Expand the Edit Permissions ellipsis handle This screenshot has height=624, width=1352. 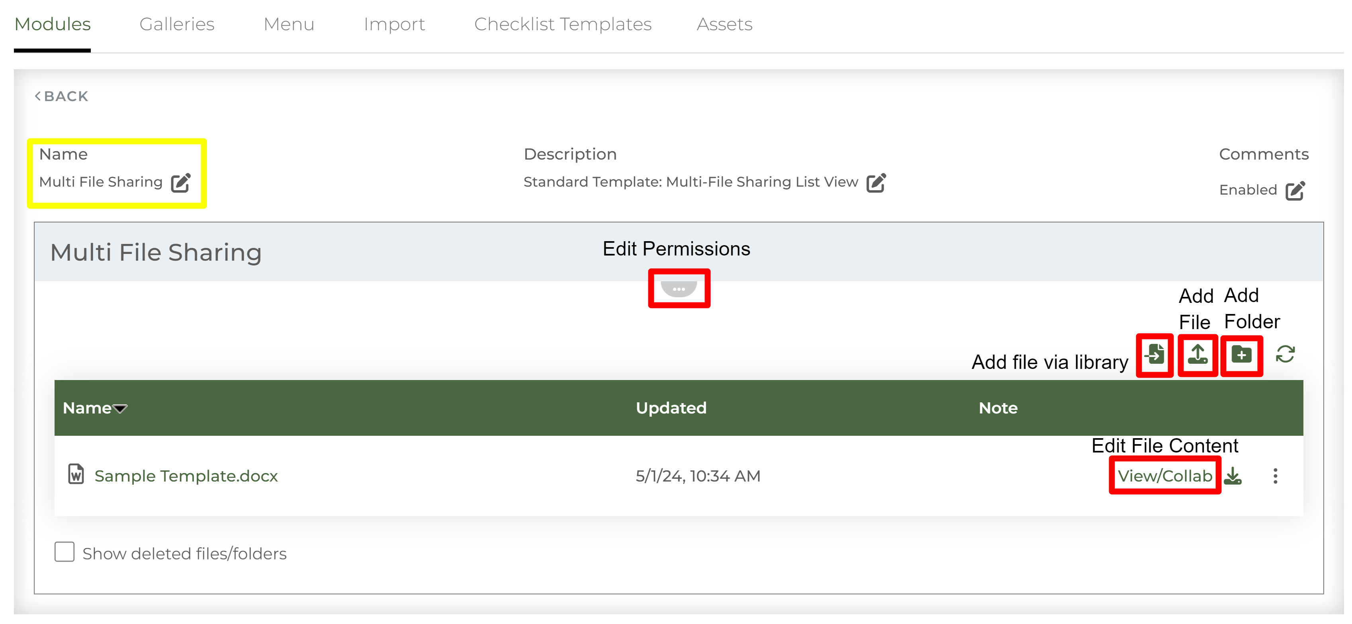(x=679, y=289)
